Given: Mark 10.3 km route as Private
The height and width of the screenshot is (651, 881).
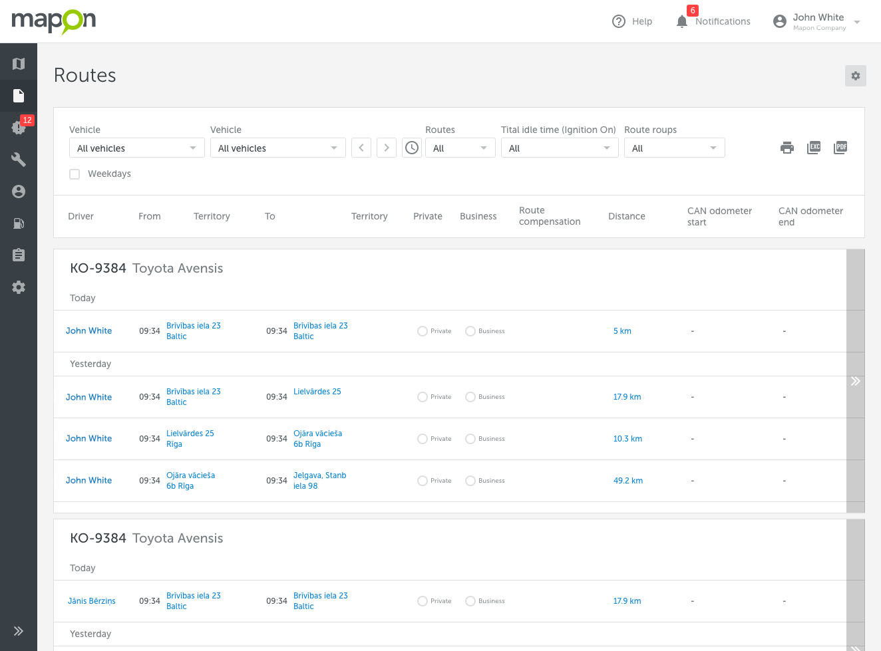Looking at the screenshot, I should coord(423,439).
